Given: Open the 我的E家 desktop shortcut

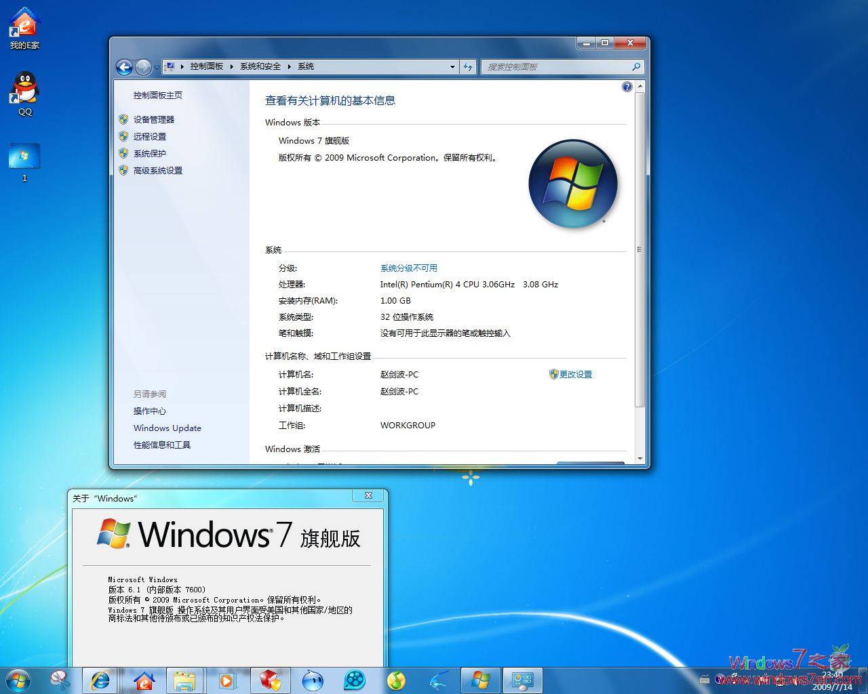Looking at the screenshot, I should click(24, 24).
